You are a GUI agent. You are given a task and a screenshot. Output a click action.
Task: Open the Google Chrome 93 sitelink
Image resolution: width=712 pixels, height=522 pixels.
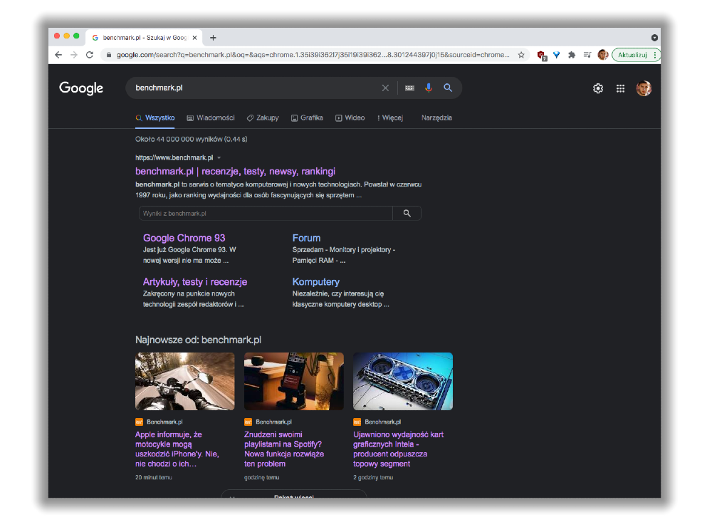click(x=184, y=238)
